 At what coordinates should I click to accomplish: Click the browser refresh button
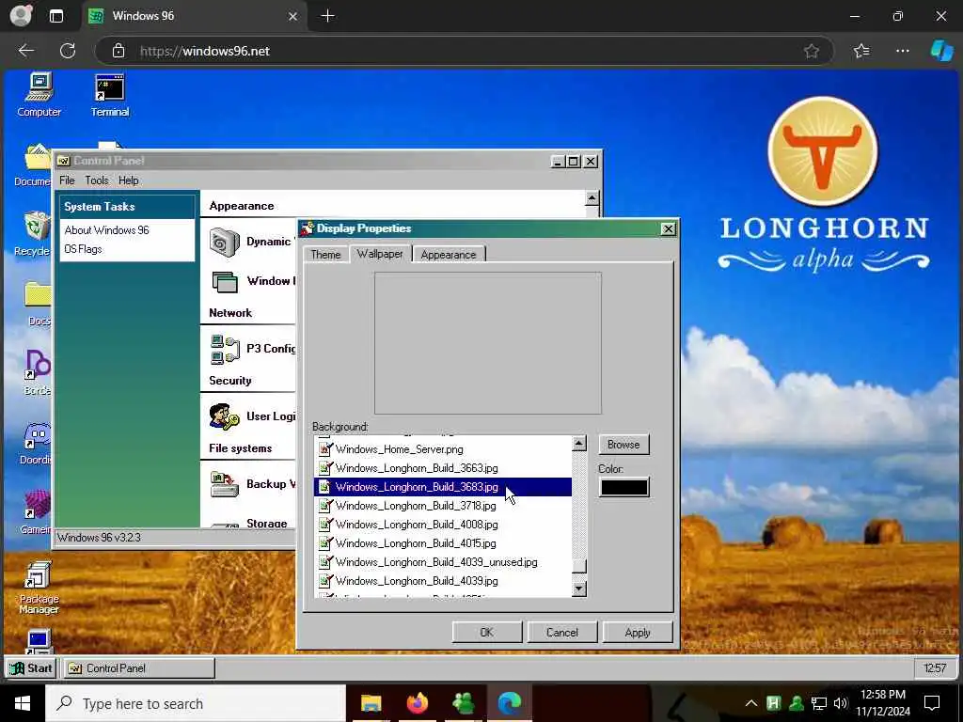(x=68, y=51)
